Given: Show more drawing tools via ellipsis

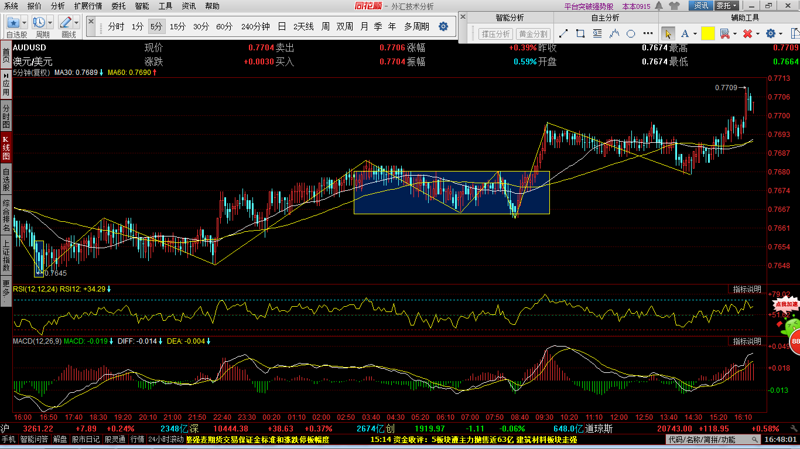Looking at the screenshot, I should coord(648,33).
